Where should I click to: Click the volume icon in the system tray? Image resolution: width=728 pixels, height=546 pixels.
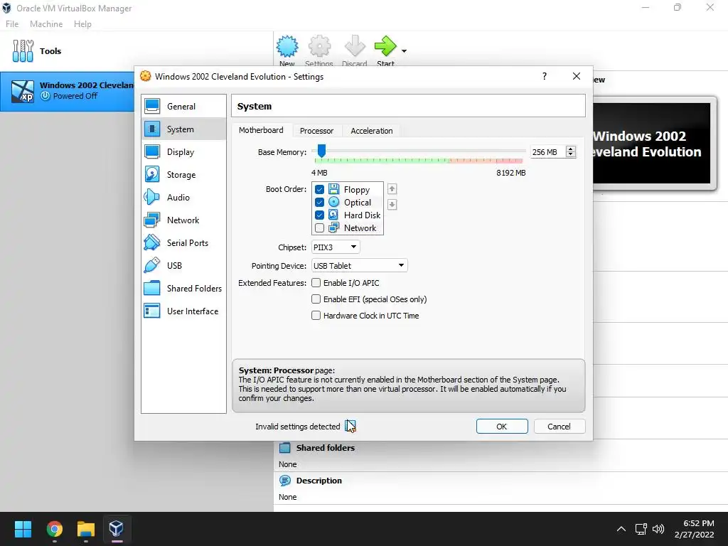point(658,529)
